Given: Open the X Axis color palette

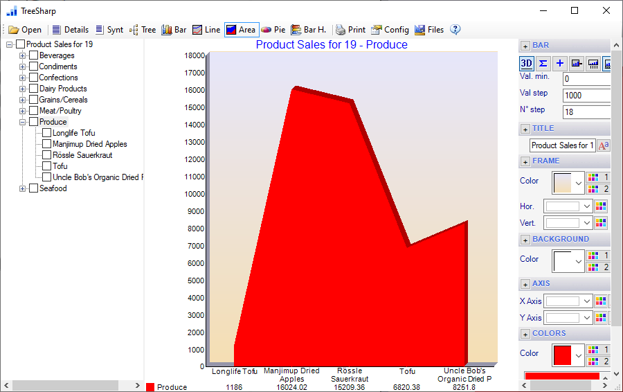Looking at the screenshot, I should click(x=601, y=301).
